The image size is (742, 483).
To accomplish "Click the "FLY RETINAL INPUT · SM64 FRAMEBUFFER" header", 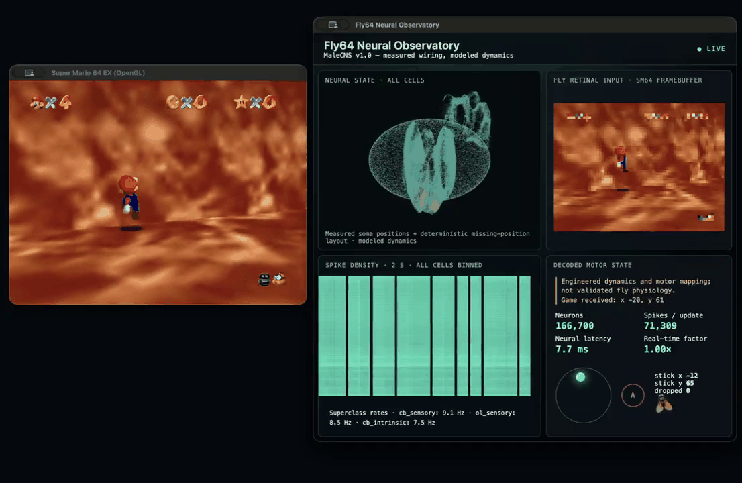I will (627, 80).
